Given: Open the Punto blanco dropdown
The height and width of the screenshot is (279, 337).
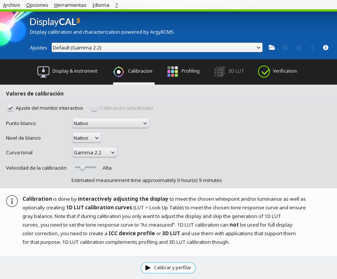Looking at the screenshot, I should (x=110, y=123).
